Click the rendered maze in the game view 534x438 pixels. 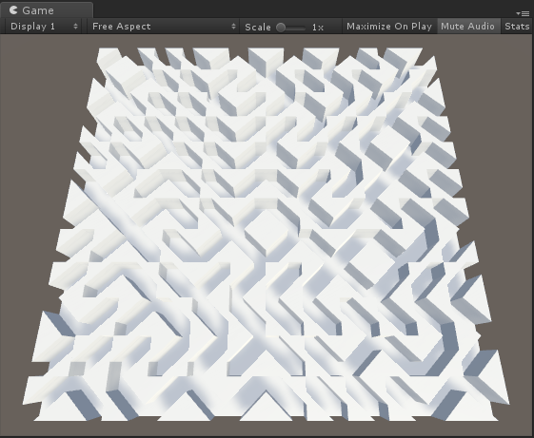click(266, 235)
